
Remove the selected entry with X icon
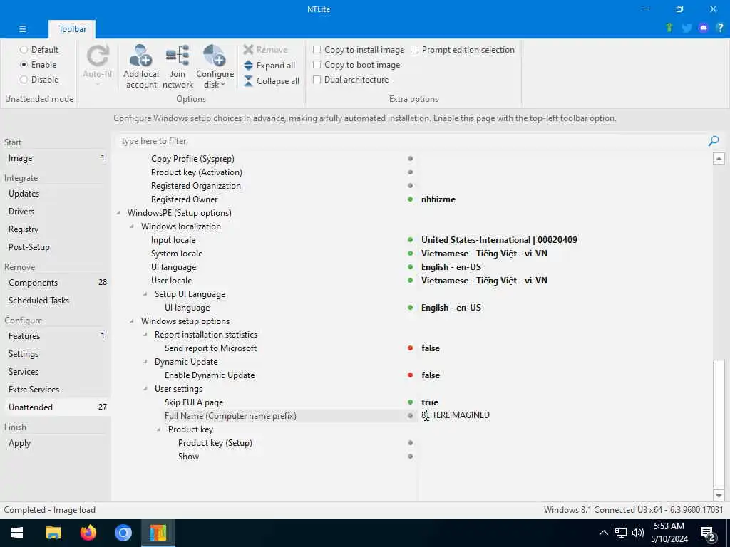249,49
